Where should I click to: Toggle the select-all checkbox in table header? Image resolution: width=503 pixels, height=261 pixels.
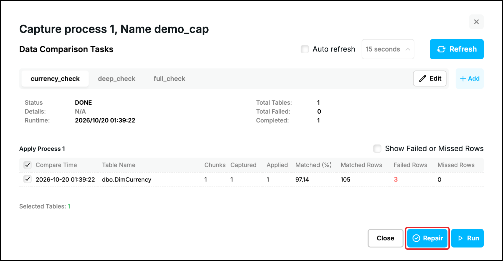(27, 165)
